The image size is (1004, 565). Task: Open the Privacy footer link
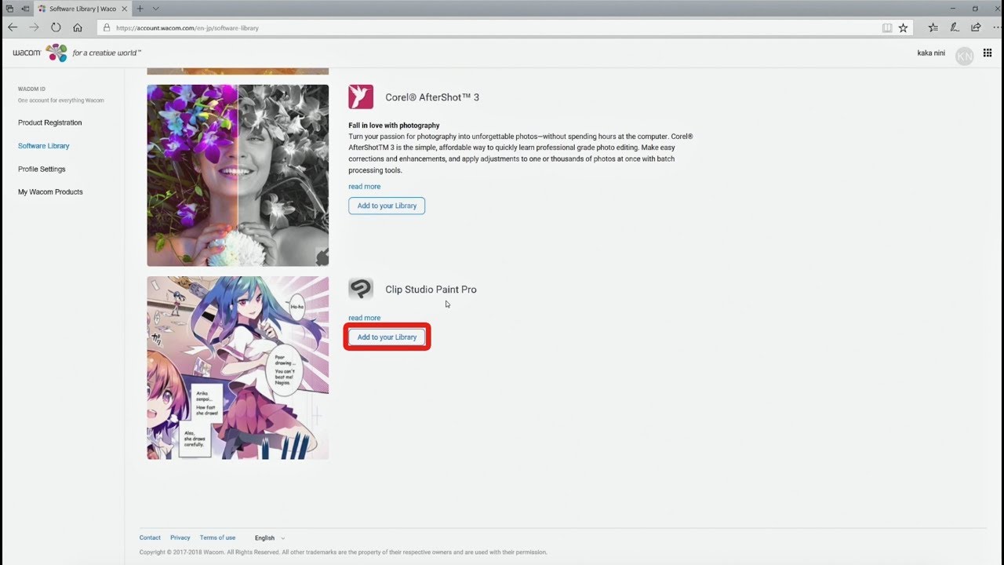click(x=180, y=538)
